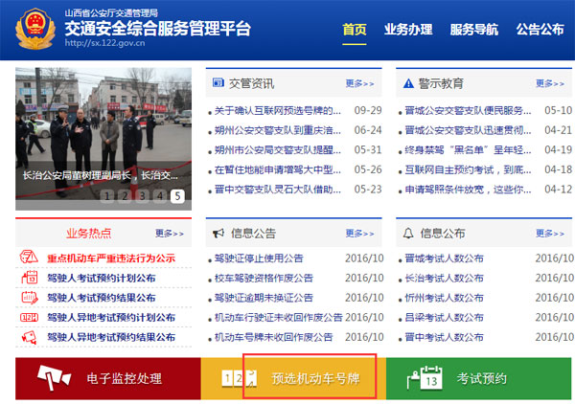Open 忻州考试人数公布 link
Viewport: 575px width, 404px height.
pyautogui.click(x=444, y=298)
